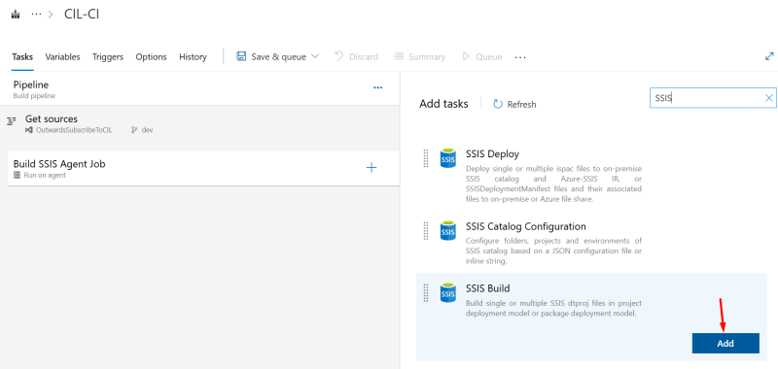The image size is (778, 369).
Task: Click the Add tasks heading
Action: click(x=443, y=104)
